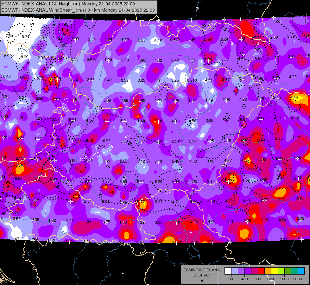
Task: Click the white legend color swatch
Action: tap(228, 271)
